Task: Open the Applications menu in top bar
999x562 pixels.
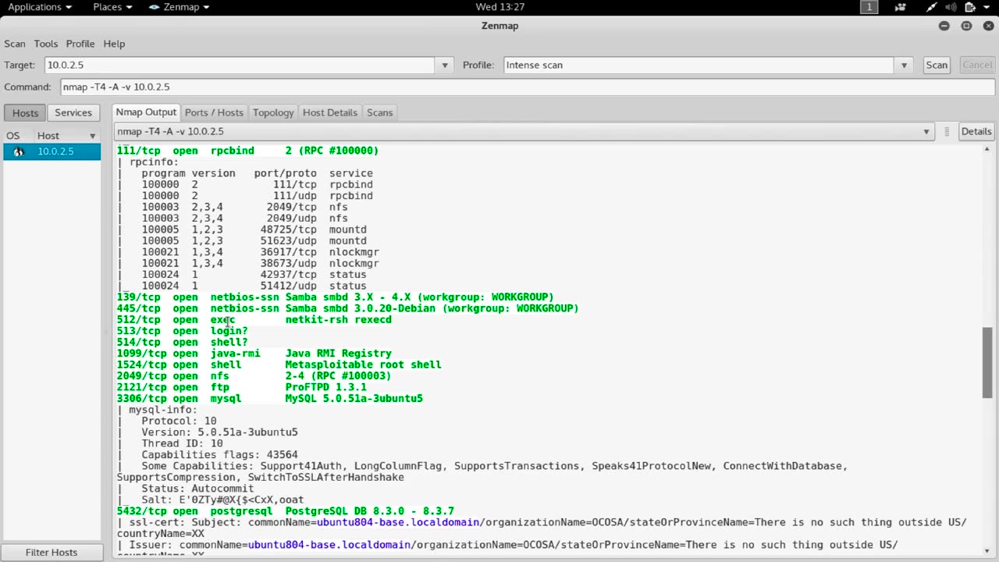Action: [x=40, y=7]
